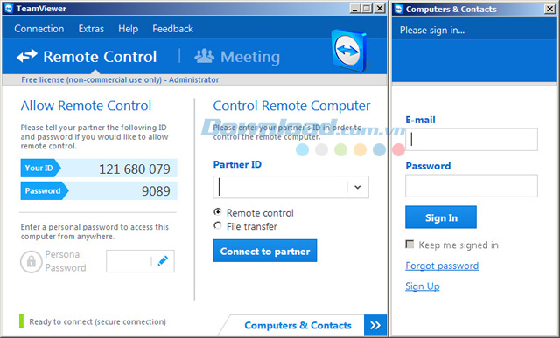Switch to the Meeting tab
The height and width of the screenshot is (338, 560).
tap(237, 56)
